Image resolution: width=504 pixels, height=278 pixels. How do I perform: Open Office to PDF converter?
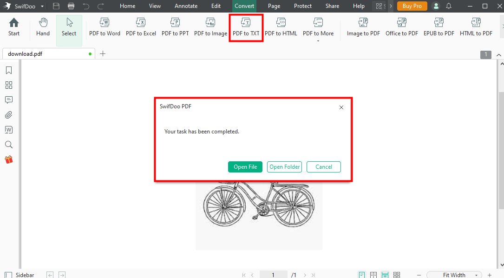pyautogui.click(x=402, y=27)
